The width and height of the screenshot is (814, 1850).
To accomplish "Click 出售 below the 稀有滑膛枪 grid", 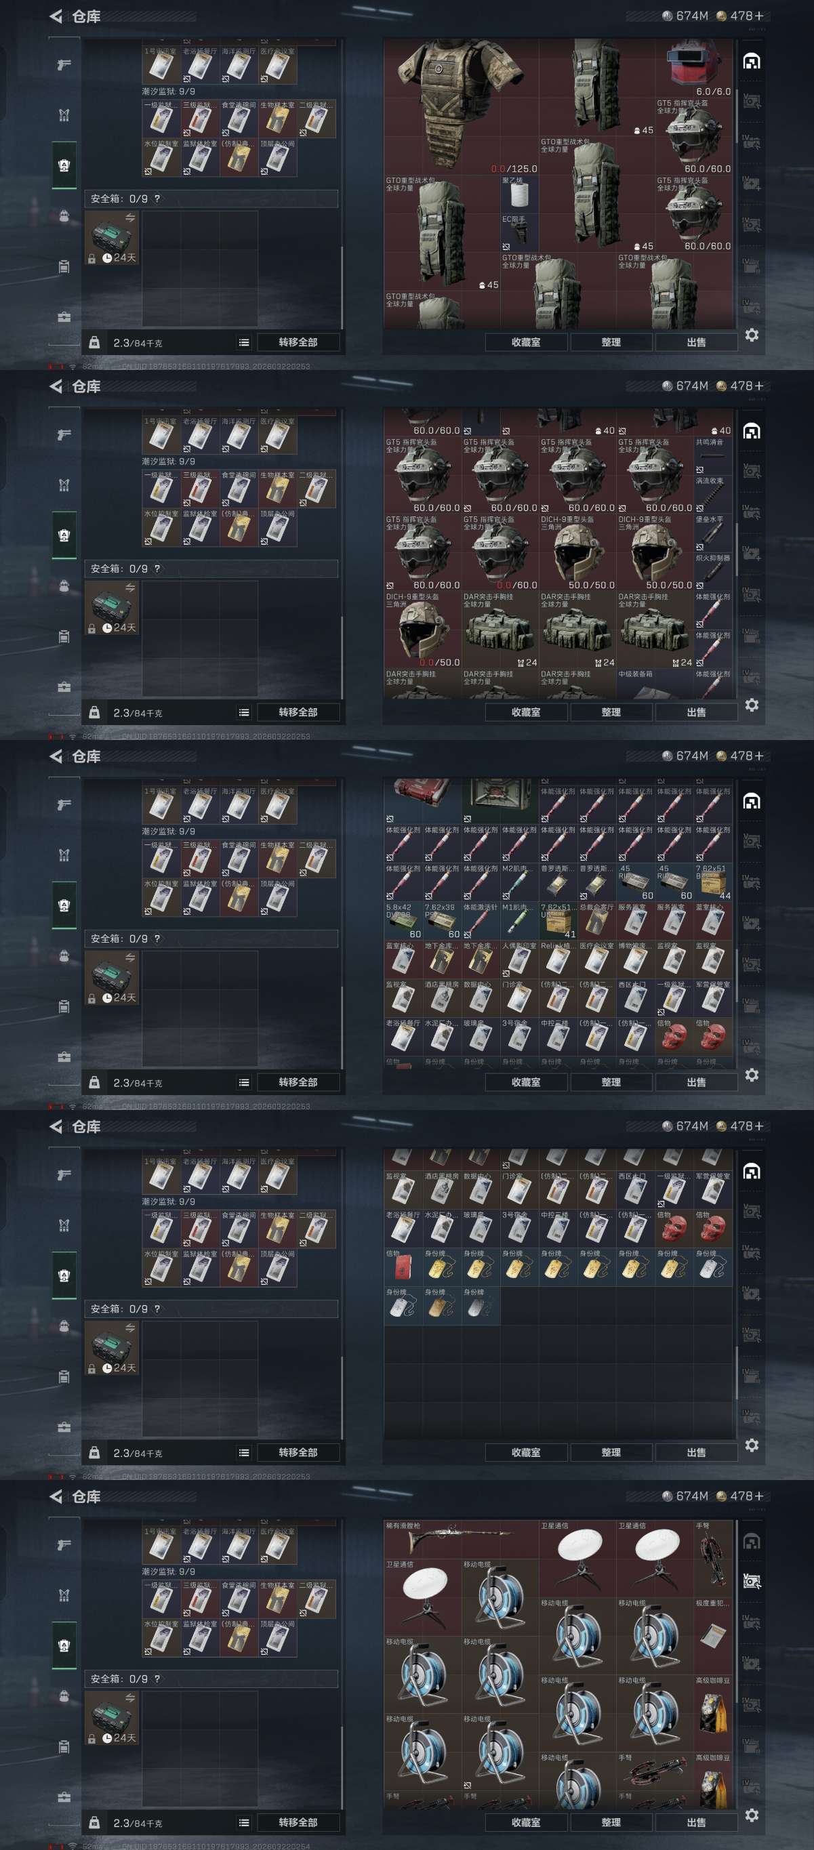I will click(x=696, y=1822).
